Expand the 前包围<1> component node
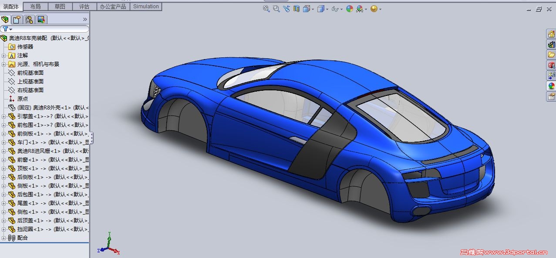Screen dimensions: 556x258 click(x=4, y=125)
